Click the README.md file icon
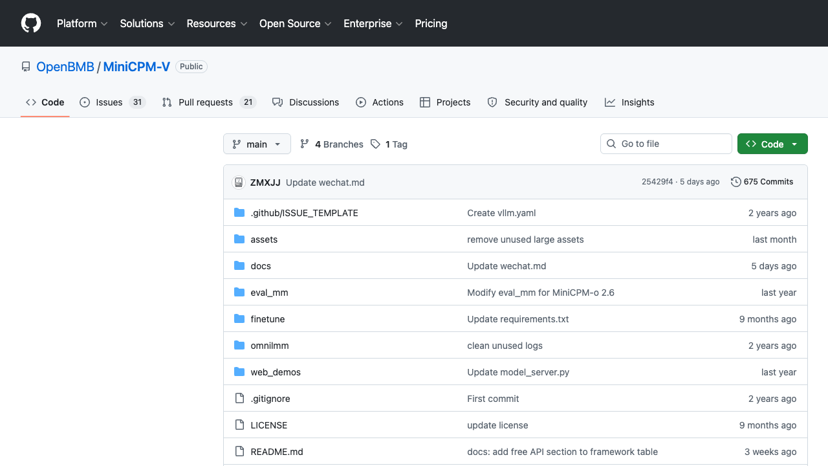The image size is (828, 466). pyautogui.click(x=239, y=452)
